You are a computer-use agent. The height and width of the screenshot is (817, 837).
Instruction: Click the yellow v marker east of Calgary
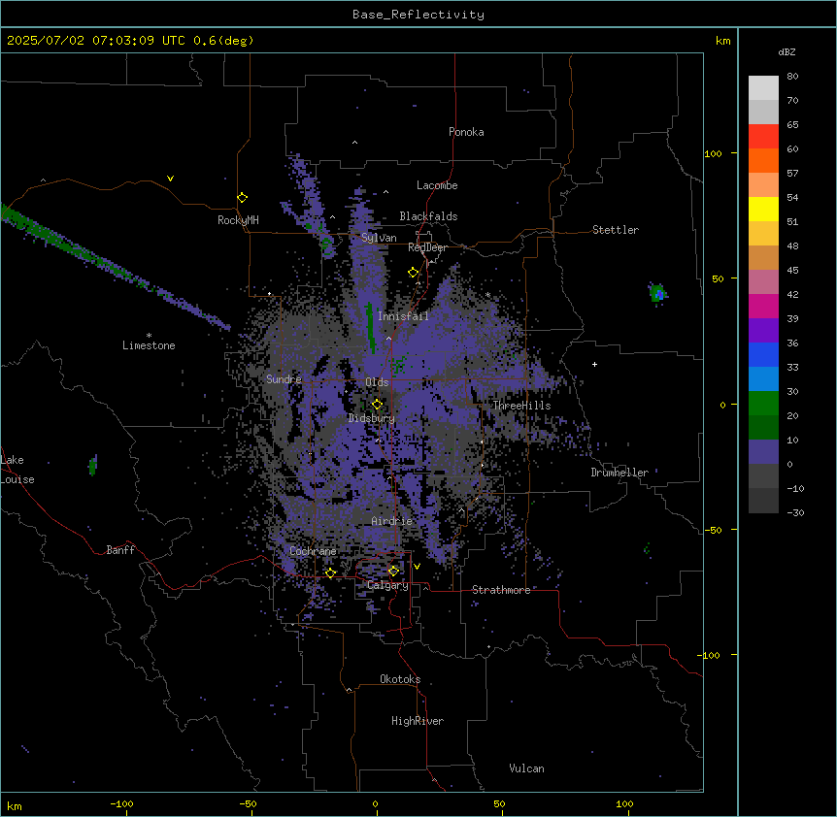point(417,567)
